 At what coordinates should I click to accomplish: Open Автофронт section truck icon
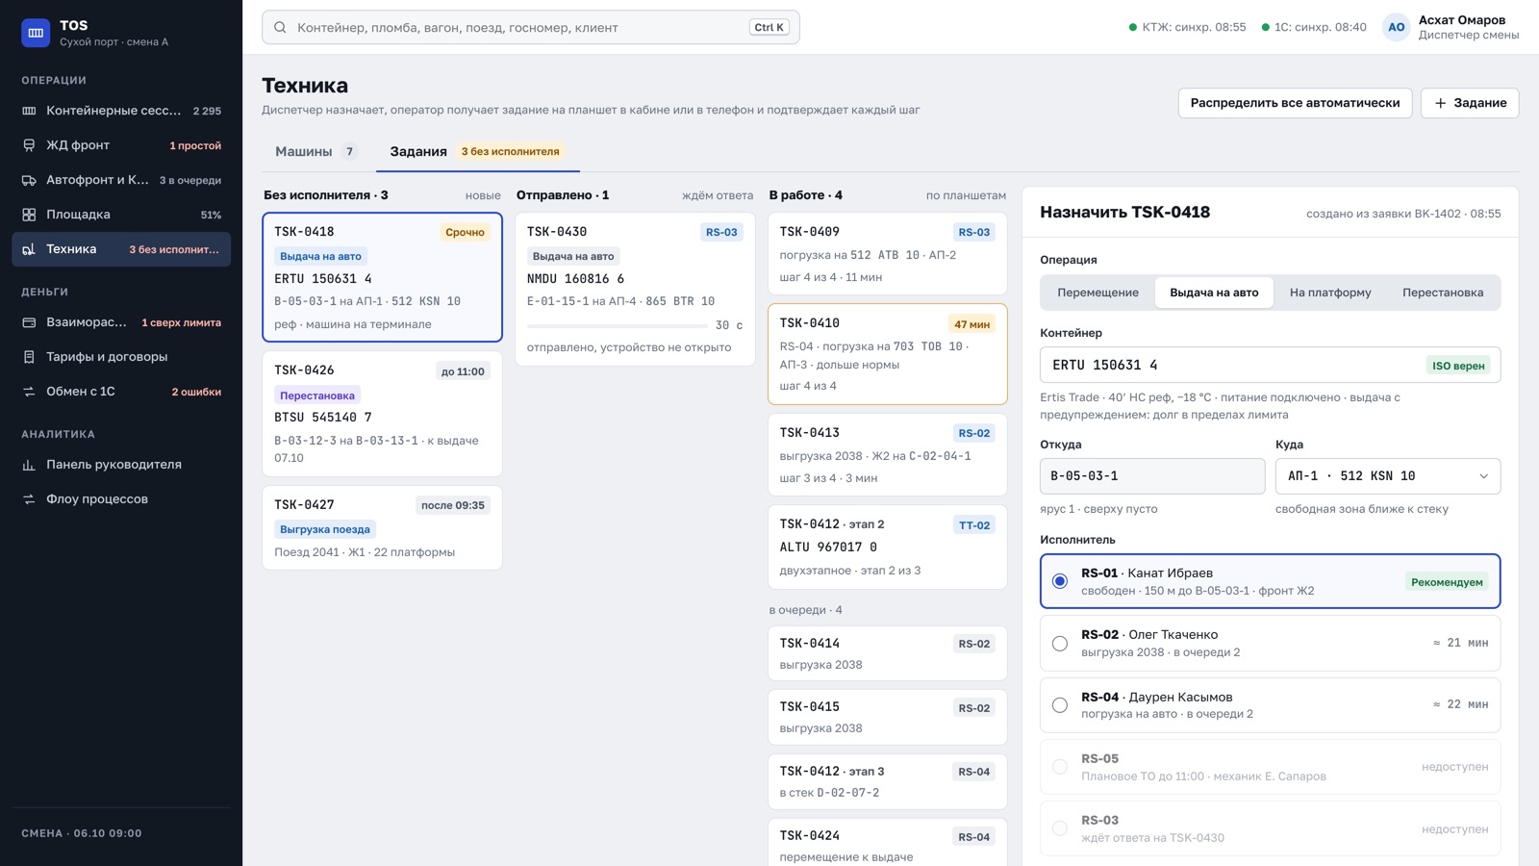pos(29,180)
